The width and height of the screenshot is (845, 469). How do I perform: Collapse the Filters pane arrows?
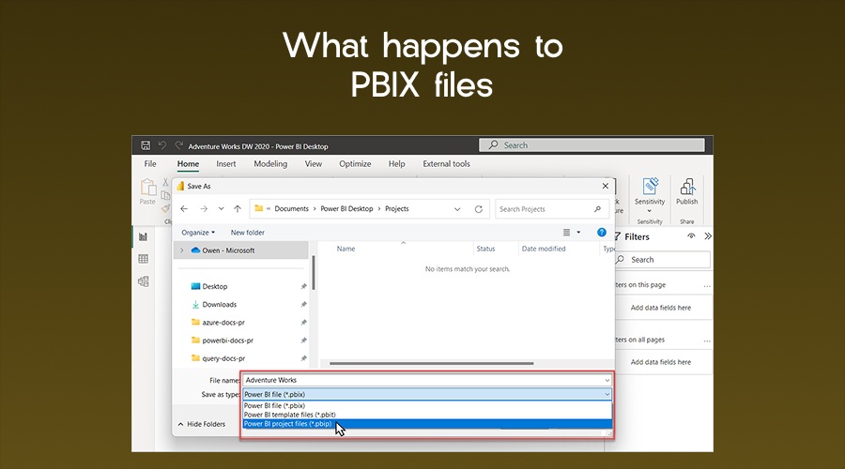point(708,235)
